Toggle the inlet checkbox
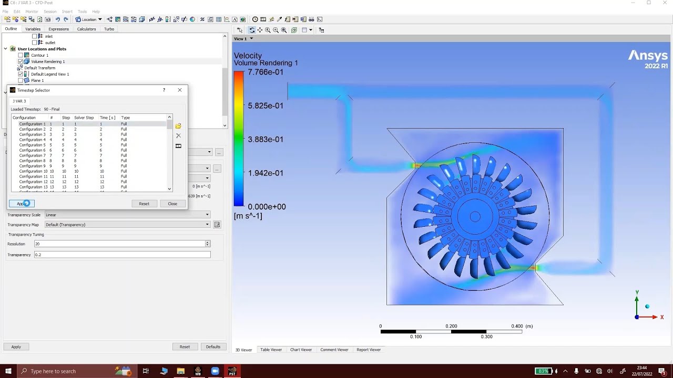The image size is (673, 378). click(35, 36)
